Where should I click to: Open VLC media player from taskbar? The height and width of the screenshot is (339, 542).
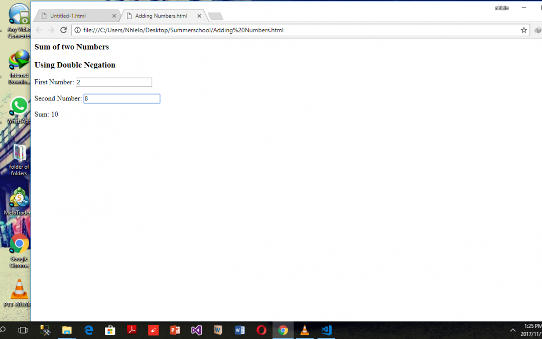pyautogui.click(x=304, y=330)
